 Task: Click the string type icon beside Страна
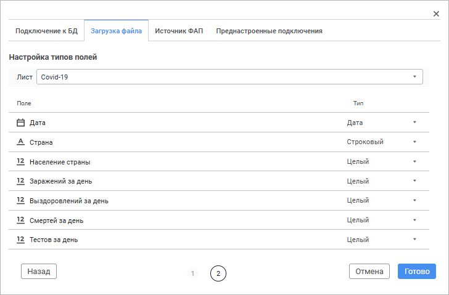click(20, 142)
